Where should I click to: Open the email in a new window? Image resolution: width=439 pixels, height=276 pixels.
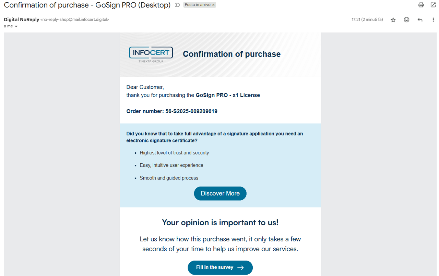(433, 5)
